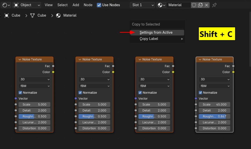Toggle Normalize in the fourth Noise node

pyautogui.click(x=200, y=93)
